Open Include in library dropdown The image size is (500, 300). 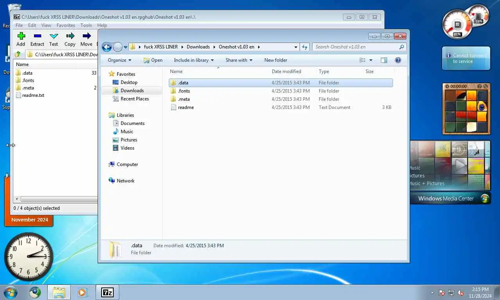[x=194, y=60]
